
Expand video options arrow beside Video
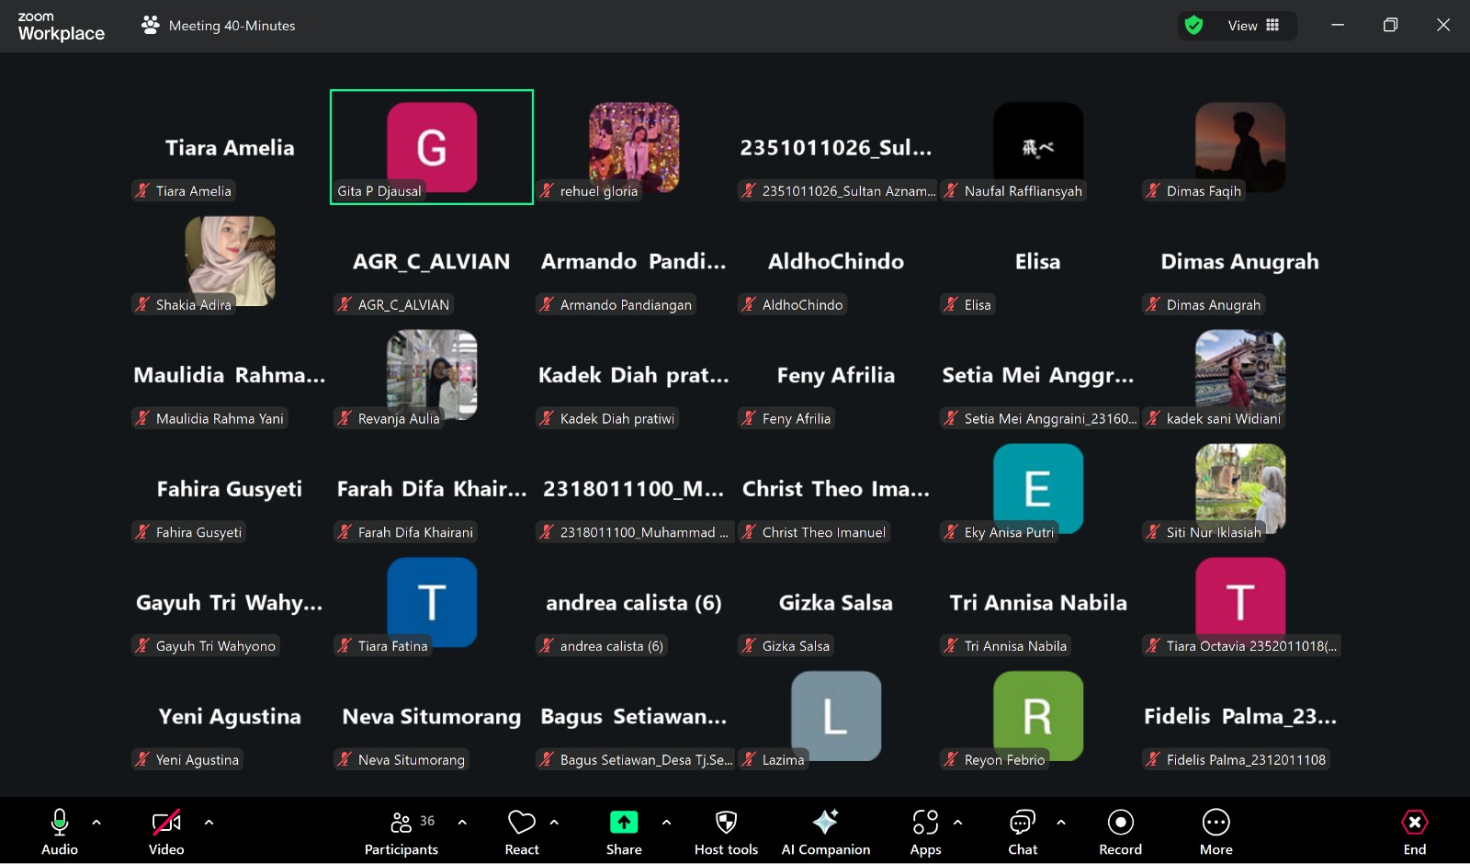click(x=209, y=822)
